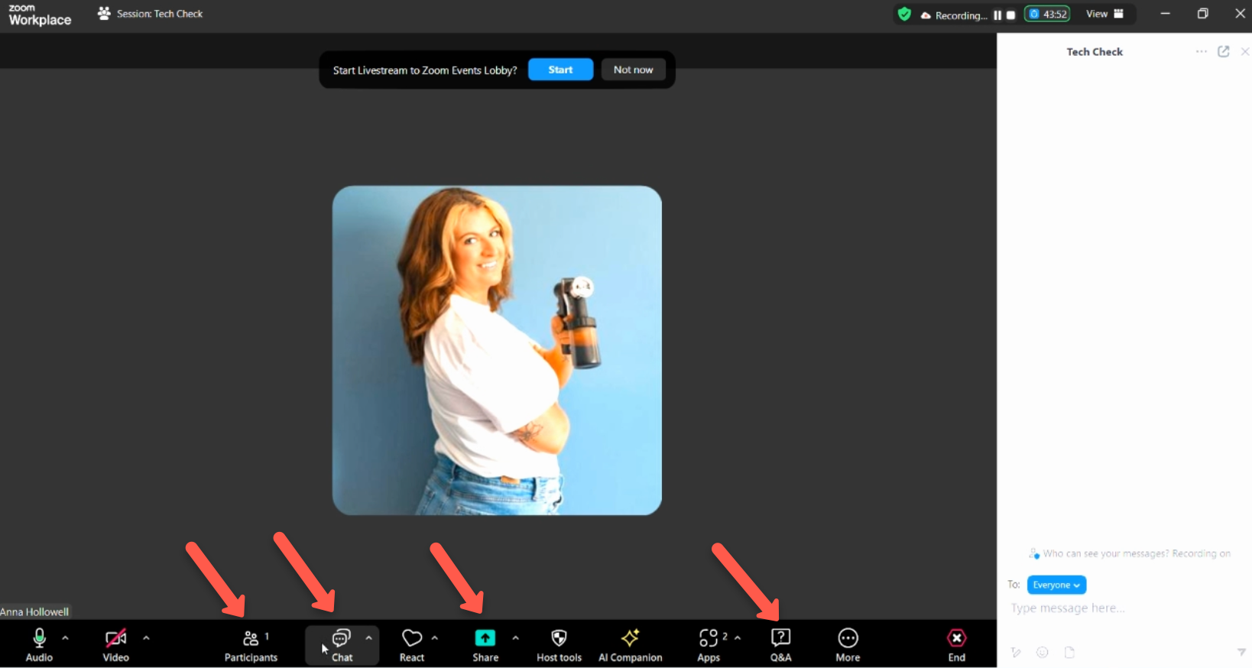The width and height of the screenshot is (1252, 668).
Task: Start the livestream to Zoom Events Lobby
Action: pyautogui.click(x=560, y=70)
